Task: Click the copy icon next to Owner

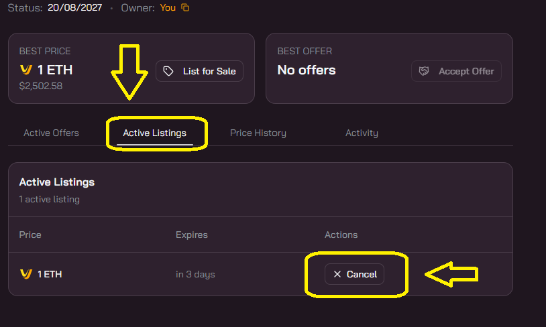Action: click(x=185, y=7)
